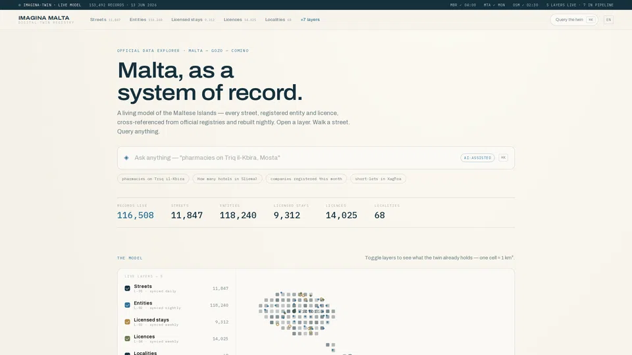
Task: Select 'companies registered this month' chip
Action: point(306,179)
